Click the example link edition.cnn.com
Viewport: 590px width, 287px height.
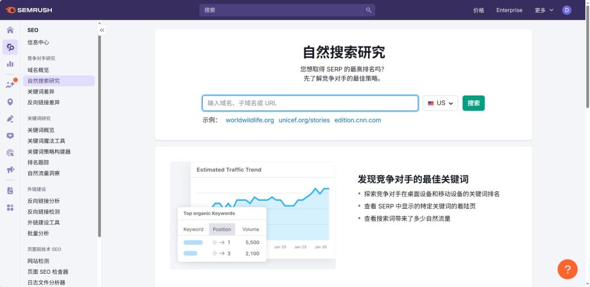(357, 120)
